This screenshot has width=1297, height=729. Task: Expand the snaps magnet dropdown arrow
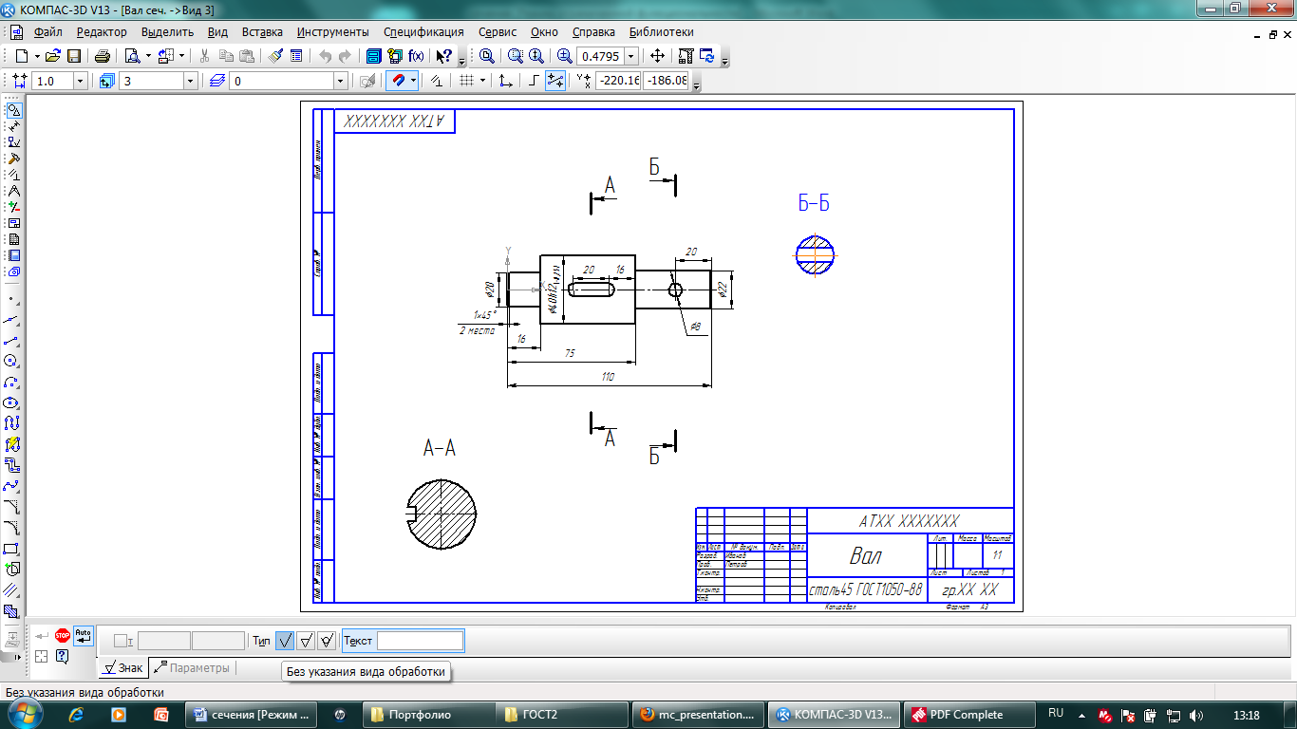tap(414, 81)
